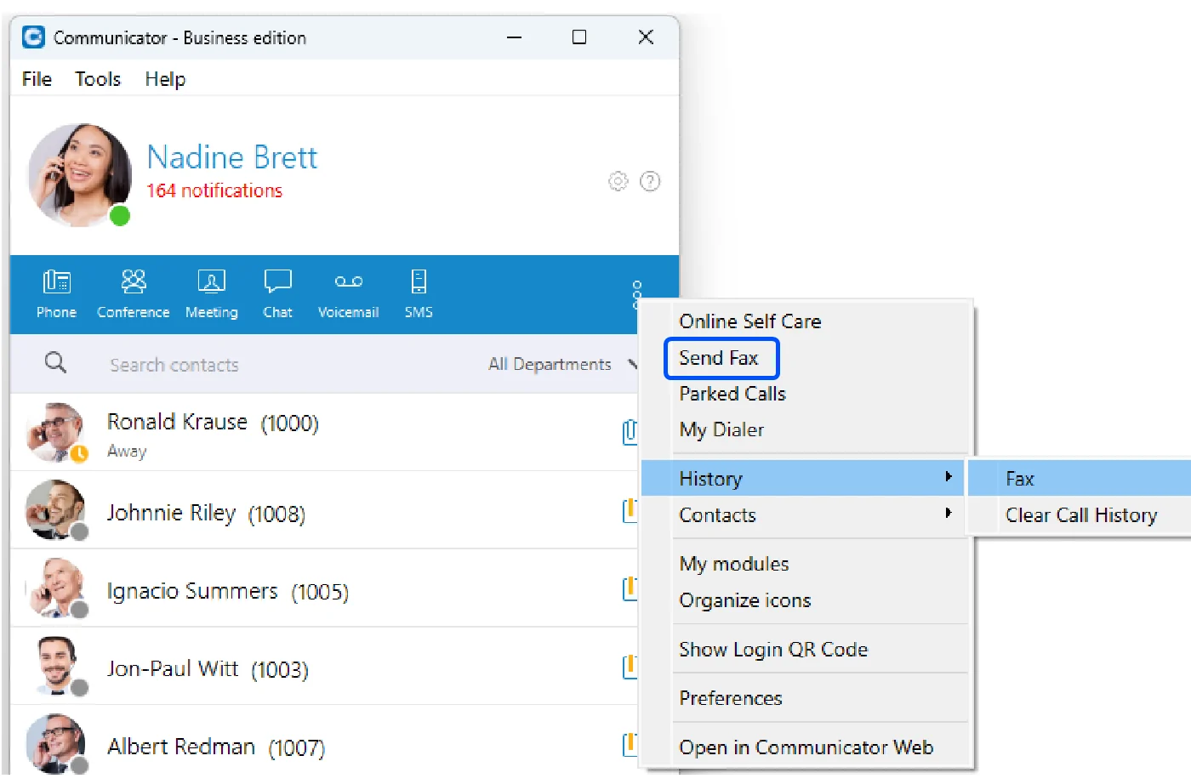Image resolution: width=1191 pixels, height=784 pixels.
Task: Select Ronald Krause contact row
Action: pos(325,432)
